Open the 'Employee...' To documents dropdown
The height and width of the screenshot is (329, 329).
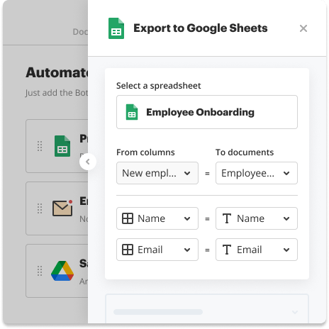[x=257, y=173]
